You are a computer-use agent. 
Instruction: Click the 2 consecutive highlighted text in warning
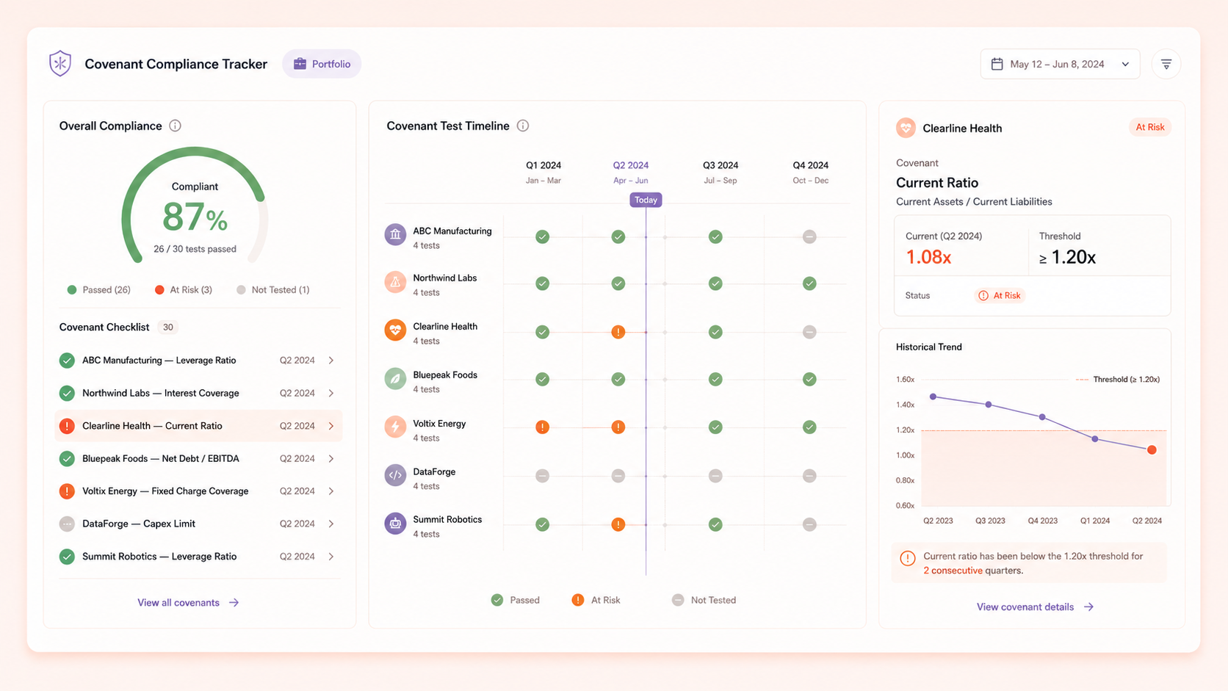tap(953, 571)
